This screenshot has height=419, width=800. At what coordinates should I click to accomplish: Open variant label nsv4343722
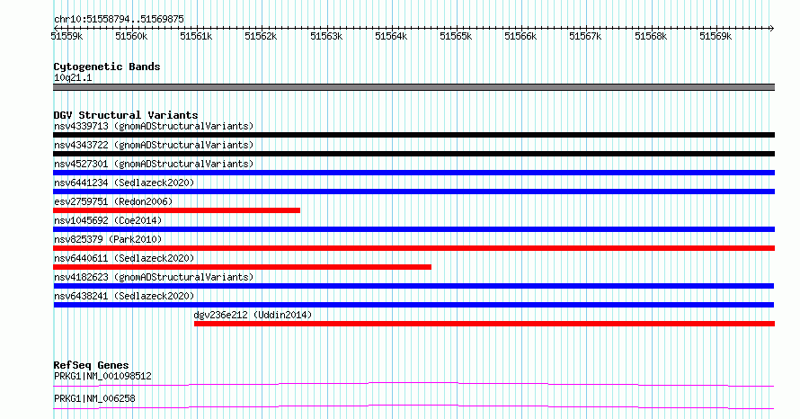point(154,145)
